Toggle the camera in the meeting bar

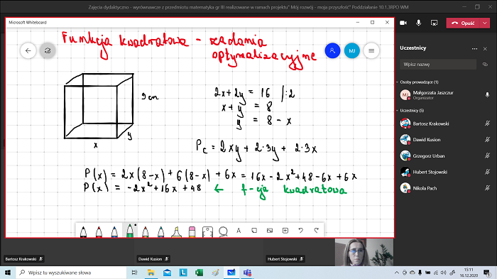pyautogui.click(x=403, y=23)
